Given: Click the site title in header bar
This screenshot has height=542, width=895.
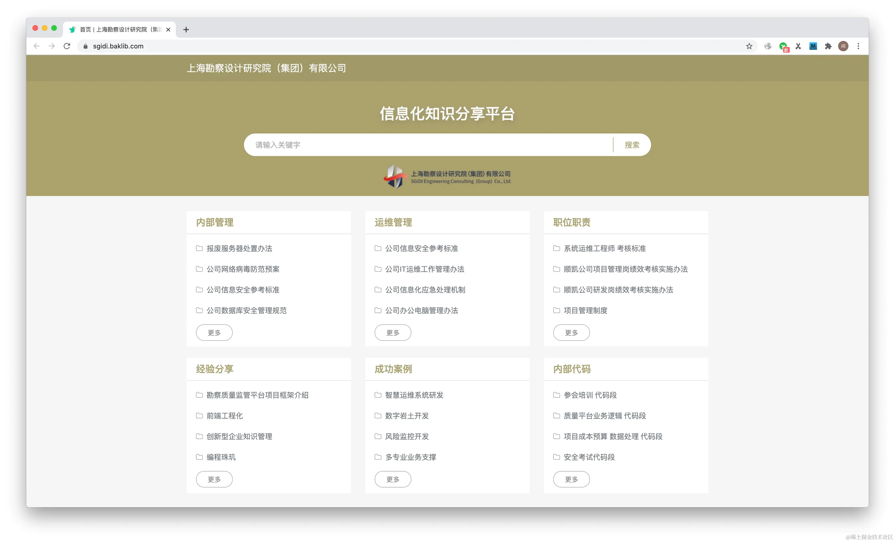Looking at the screenshot, I should (x=266, y=68).
